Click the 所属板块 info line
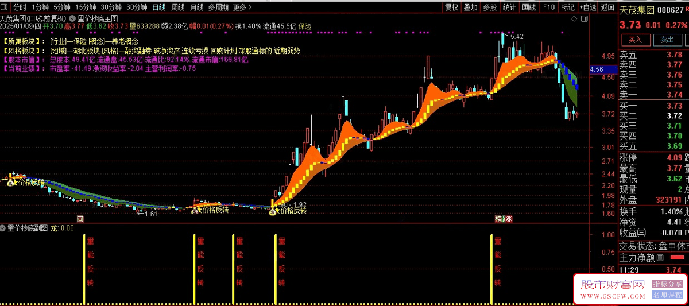689x306 pixels. (x=70, y=41)
